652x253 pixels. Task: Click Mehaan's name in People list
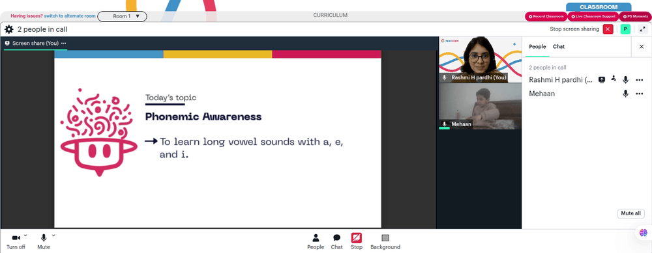pyautogui.click(x=542, y=94)
